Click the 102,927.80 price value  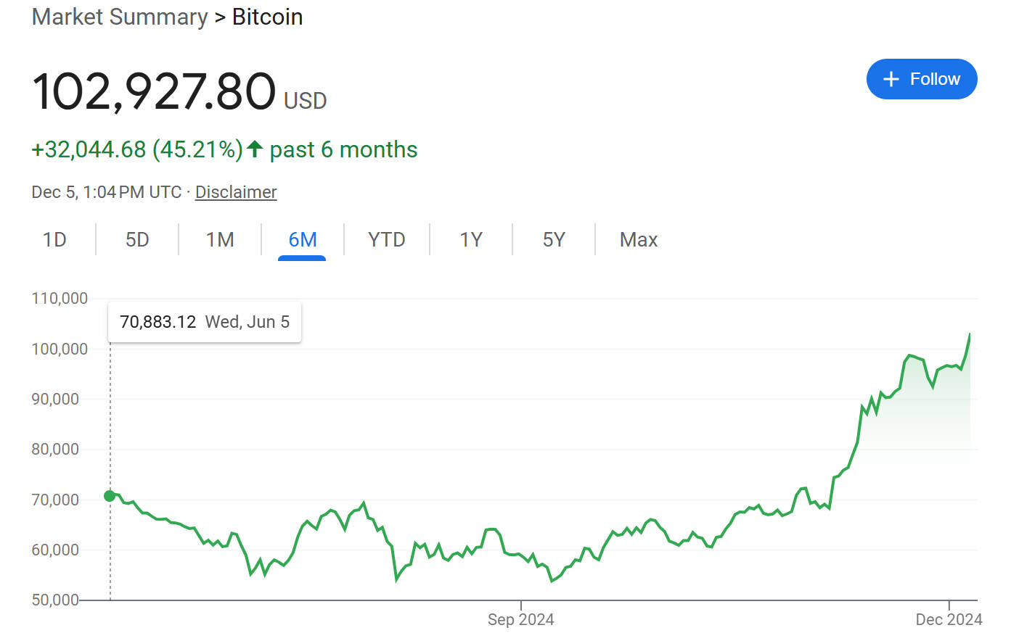tap(154, 92)
